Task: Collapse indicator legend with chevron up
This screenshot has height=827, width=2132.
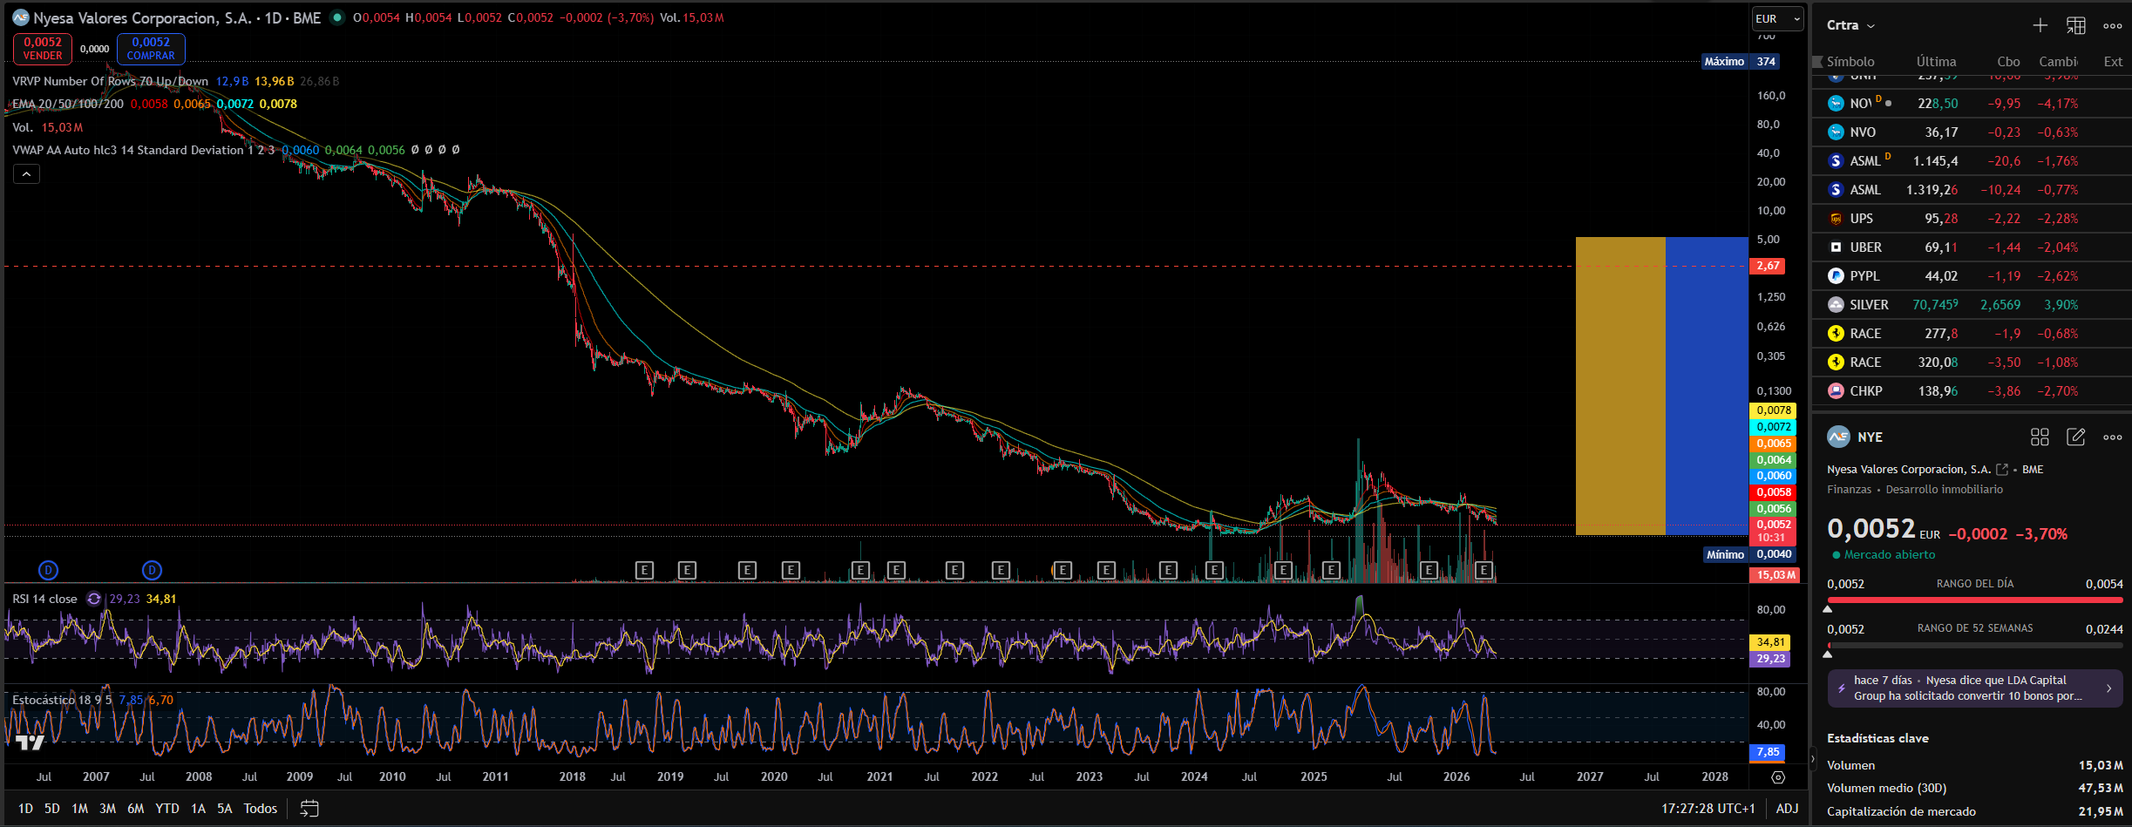Action: [26, 174]
